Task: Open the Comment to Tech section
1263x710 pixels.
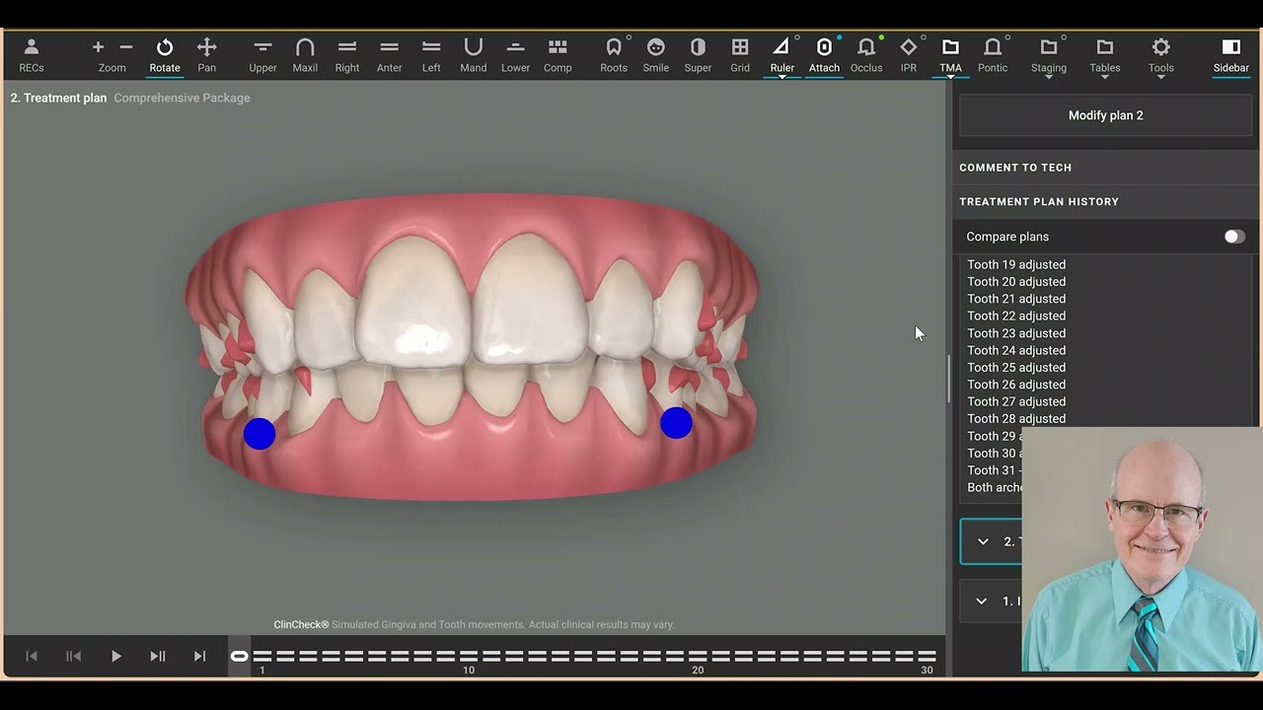Action: (1105, 168)
